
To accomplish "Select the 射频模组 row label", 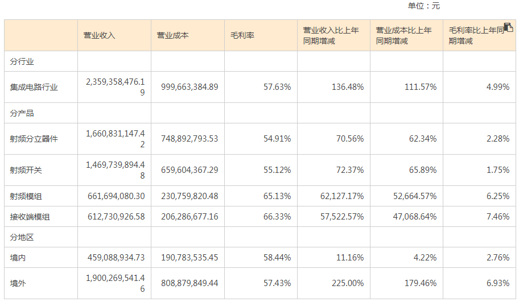I will click(x=26, y=196).
